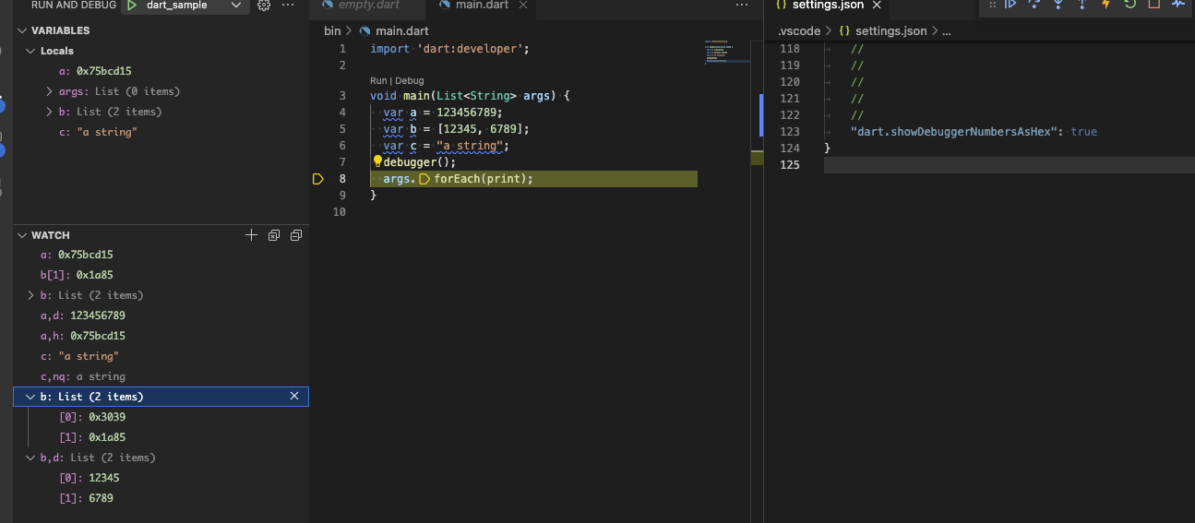Select local variable c: "a string"
The image size is (1195, 523).
coord(161,132)
